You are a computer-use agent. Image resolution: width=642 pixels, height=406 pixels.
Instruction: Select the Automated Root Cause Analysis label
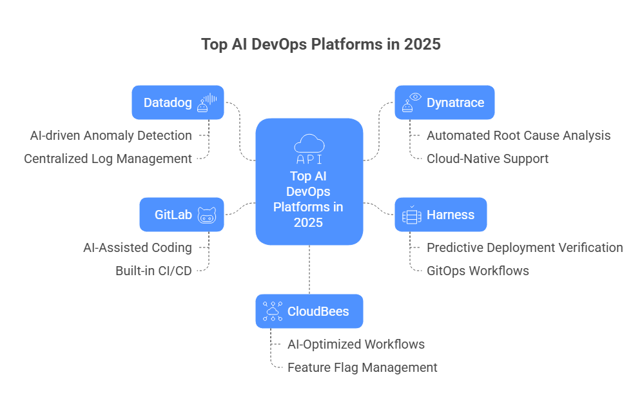click(519, 135)
